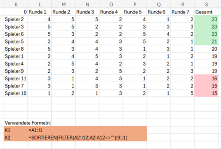Screen dimensions: 221x149
Task: Select column M header
Action: 64,4
